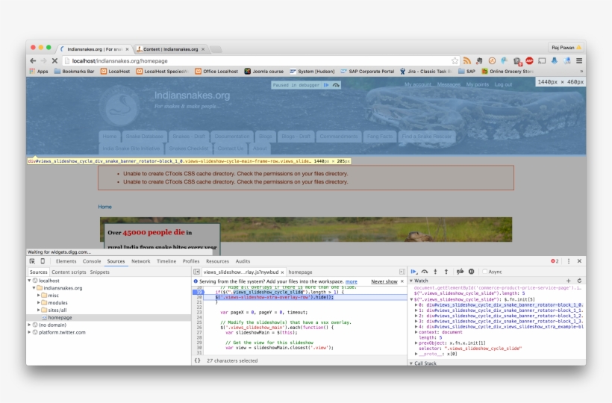
Task: Hide the sources navigator pane
Action: pos(197,272)
